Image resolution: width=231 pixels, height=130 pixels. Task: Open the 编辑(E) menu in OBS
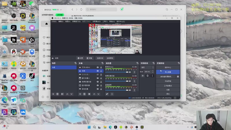[61, 21]
